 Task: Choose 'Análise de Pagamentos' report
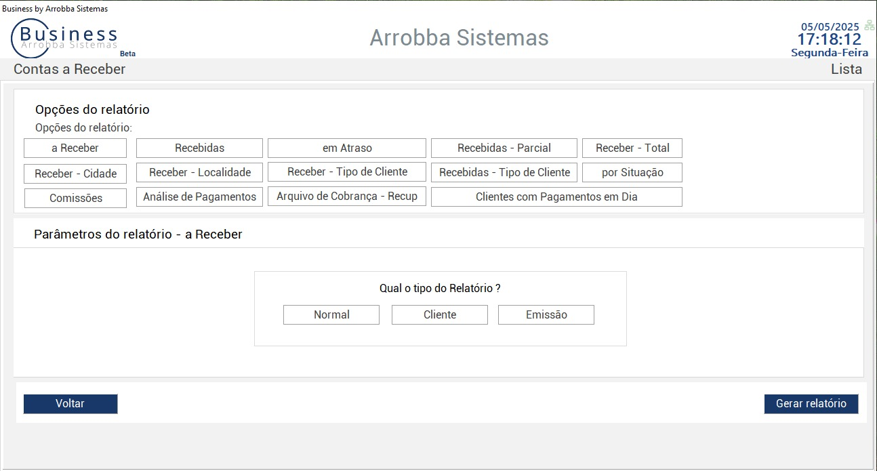tap(199, 197)
